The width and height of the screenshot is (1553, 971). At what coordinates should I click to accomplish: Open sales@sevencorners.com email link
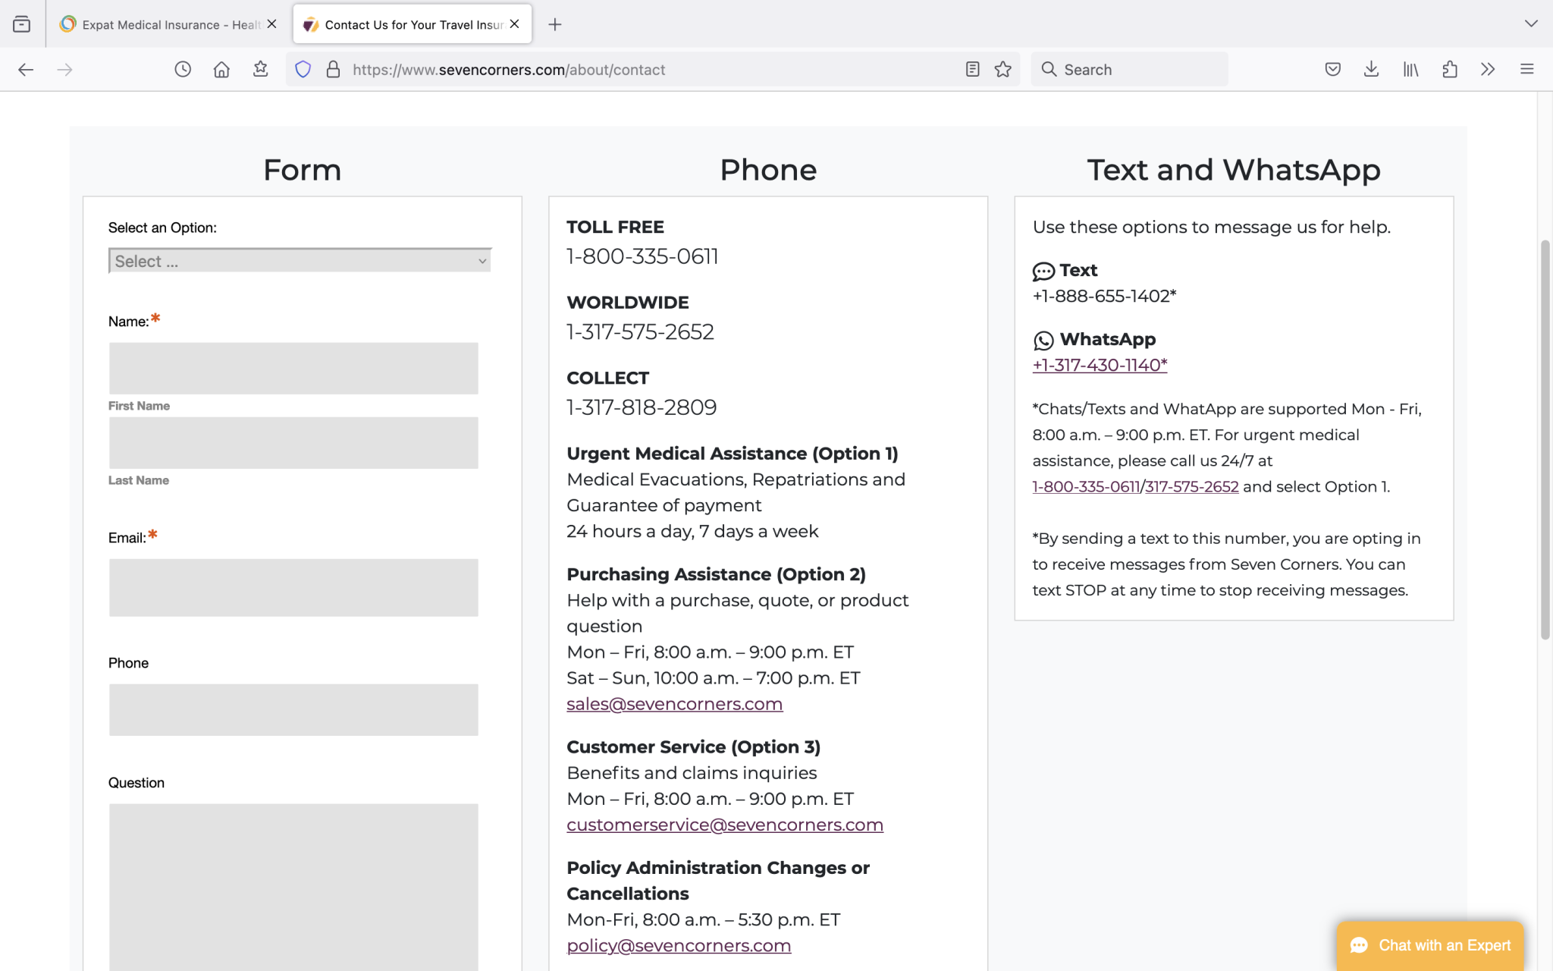674,704
